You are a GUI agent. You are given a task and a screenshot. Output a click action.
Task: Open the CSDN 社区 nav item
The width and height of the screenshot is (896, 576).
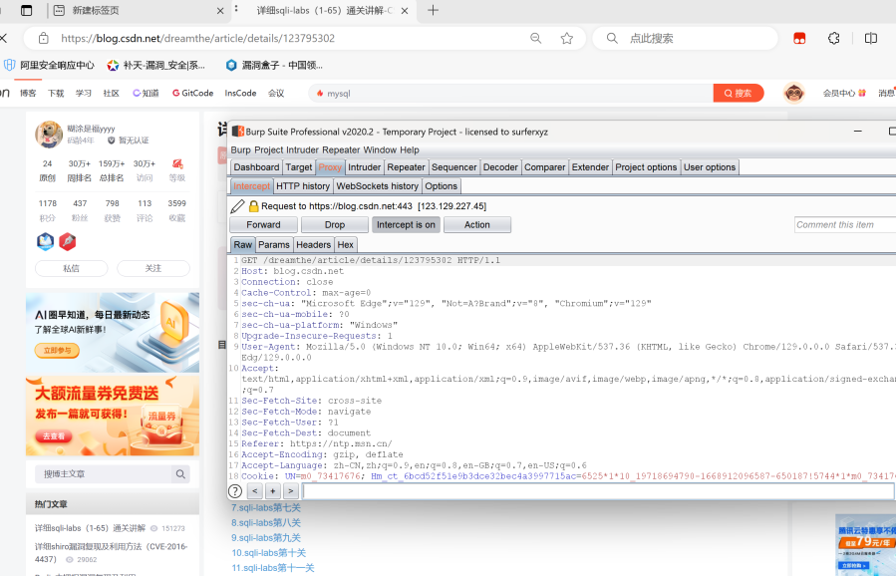(112, 93)
